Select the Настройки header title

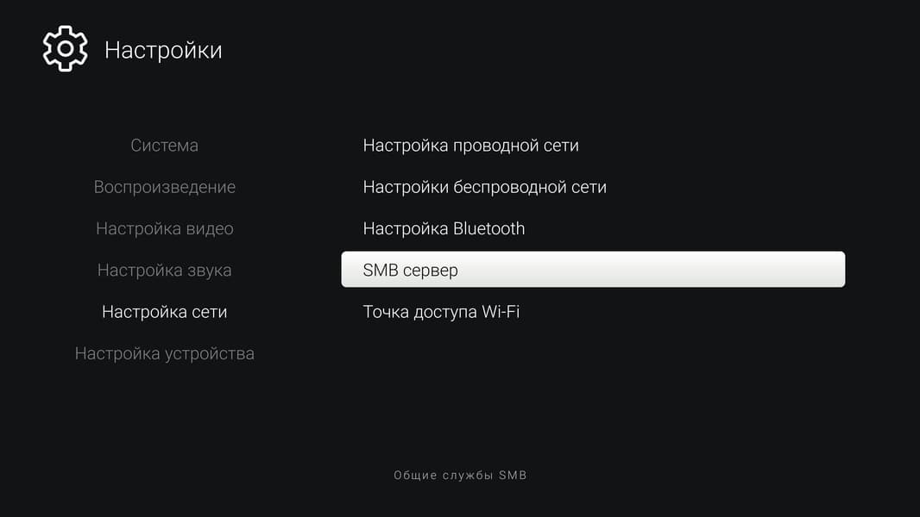coord(163,50)
